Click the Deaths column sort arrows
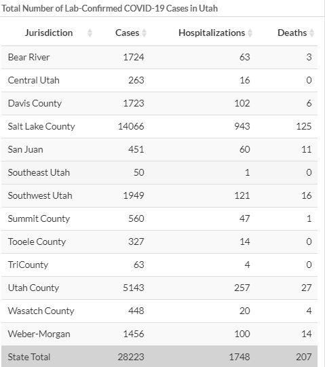325x367 pixels. coord(311,33)
